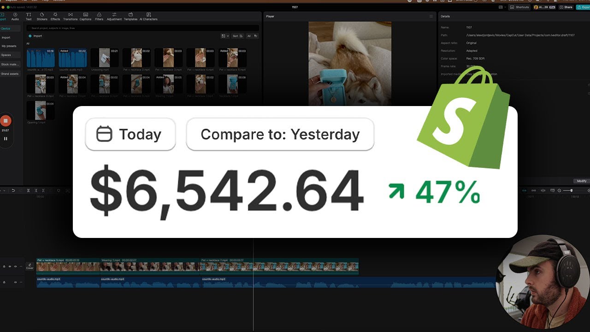This screenshot has width=590, height=332.
Task: Open the Stickers panel
Action: (42, 17)
